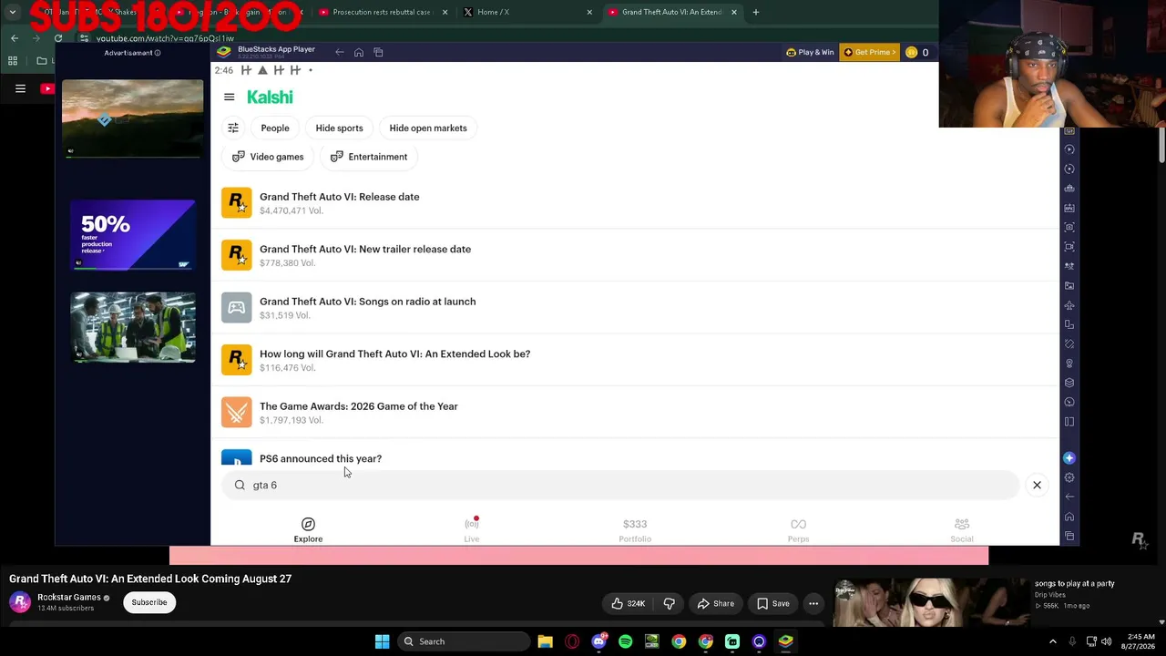This screenshot has width=1166, height=656.
Task: Subscribe to Rockstar Games channel
Action: [149, 602]
